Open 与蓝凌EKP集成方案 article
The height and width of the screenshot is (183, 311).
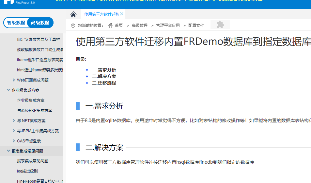tap(35, 111)
